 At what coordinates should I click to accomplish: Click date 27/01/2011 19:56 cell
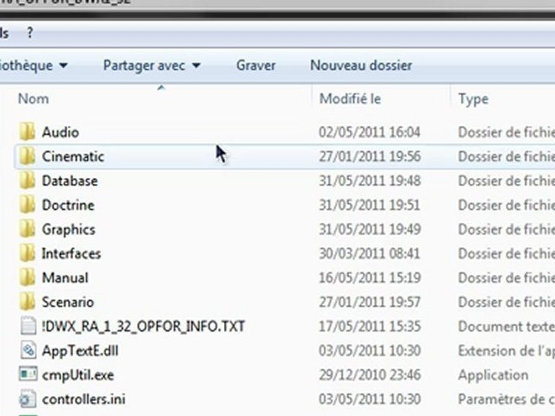tap(370, 157)
